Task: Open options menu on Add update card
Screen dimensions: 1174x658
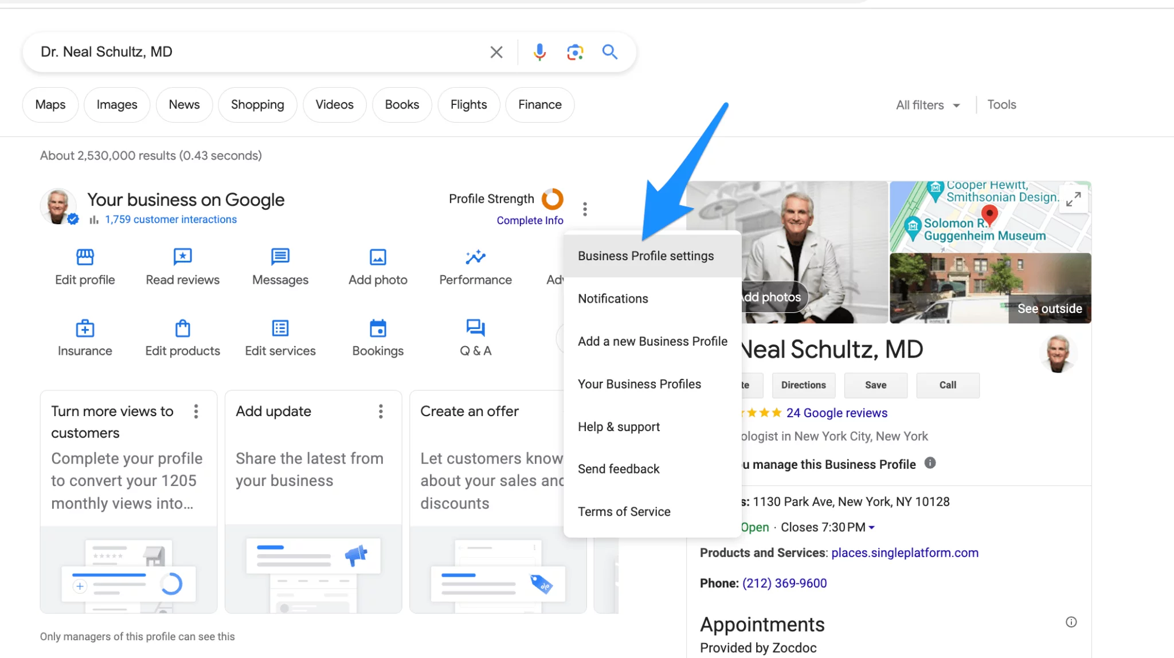Action: tap(381, 412)
